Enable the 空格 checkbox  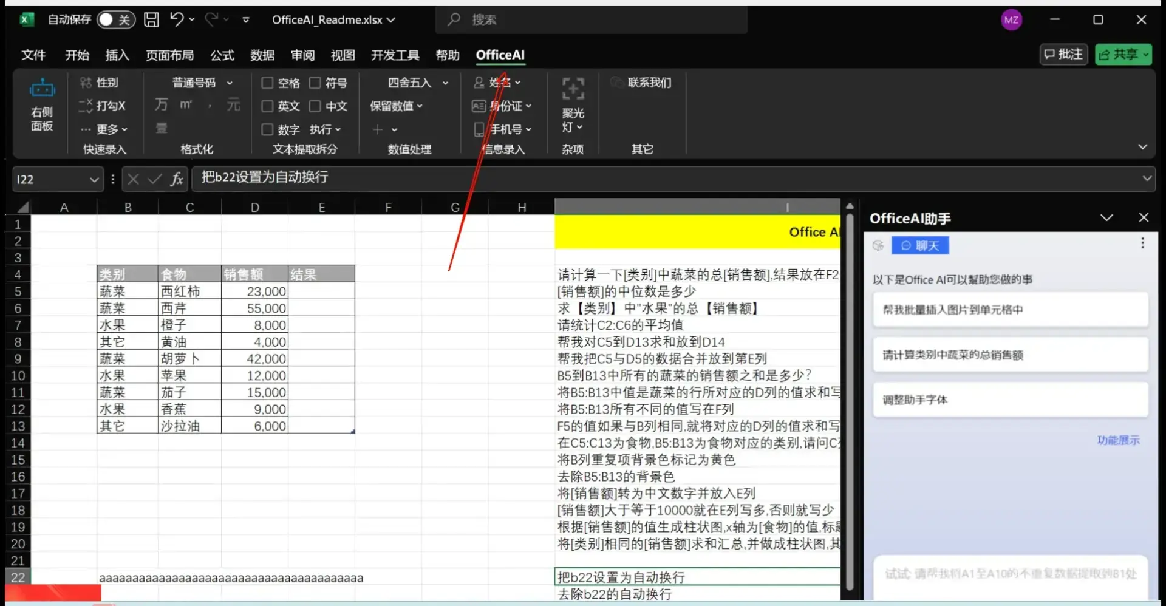tap(267, 82)
